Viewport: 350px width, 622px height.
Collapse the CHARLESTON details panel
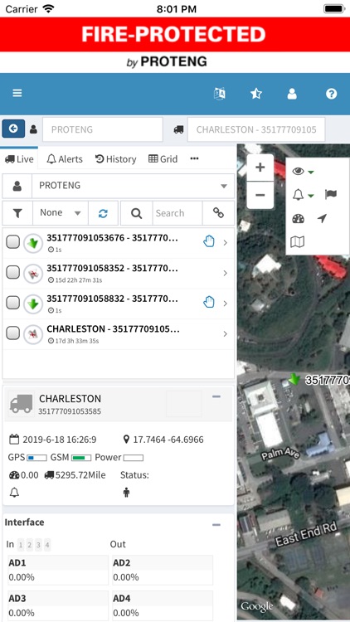[216, 396]
